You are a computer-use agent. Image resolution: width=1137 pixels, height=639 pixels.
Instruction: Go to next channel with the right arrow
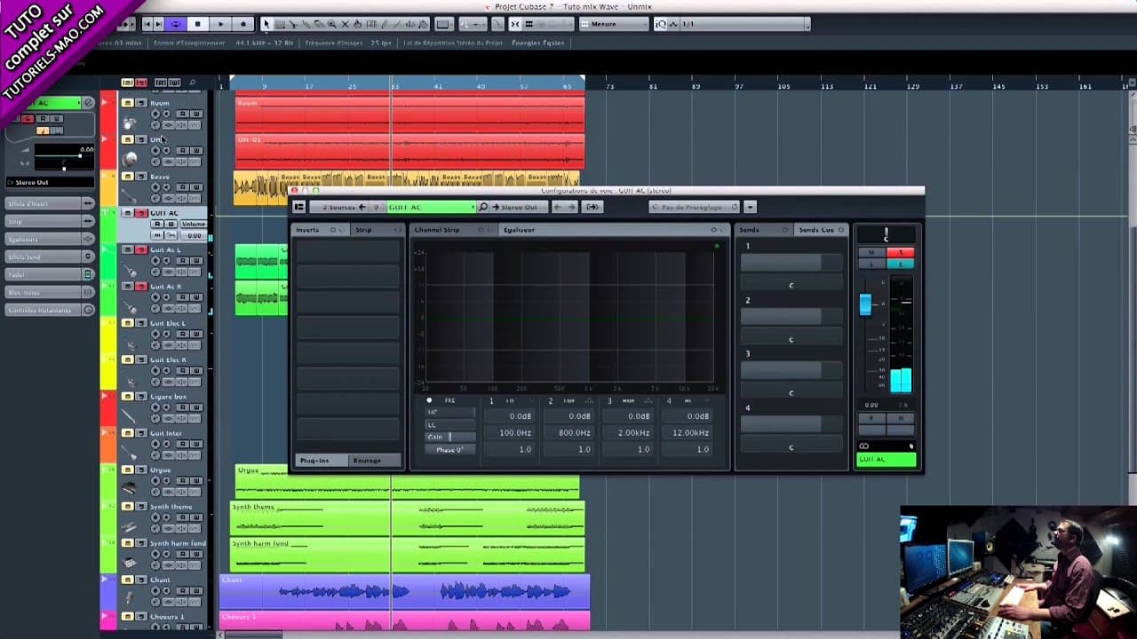click(x=571, y=207)
